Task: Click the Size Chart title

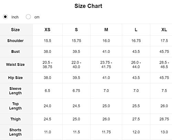Action: tap(88, 6)
